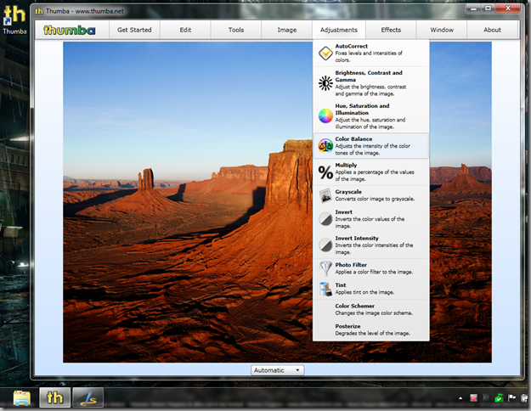Click the Multiply percent icon
The height and width of the screenshot is (411, 531).
[325, 172]
